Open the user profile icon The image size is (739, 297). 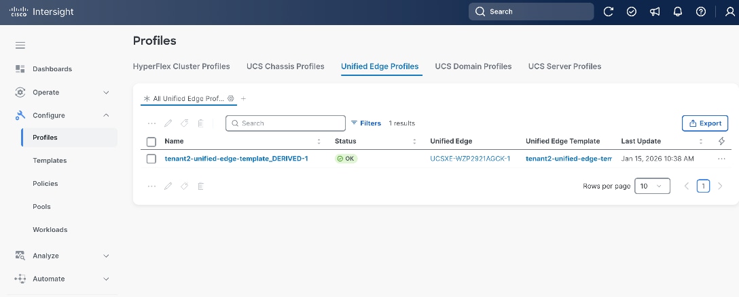(x=730, y=12)
